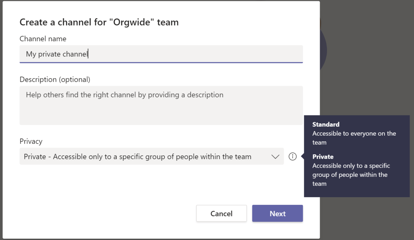Image resolution: width=414 pixels, height=240 pixels.
Task: Click the dialog title 'Create a channel'
Action: click(99, 22)
